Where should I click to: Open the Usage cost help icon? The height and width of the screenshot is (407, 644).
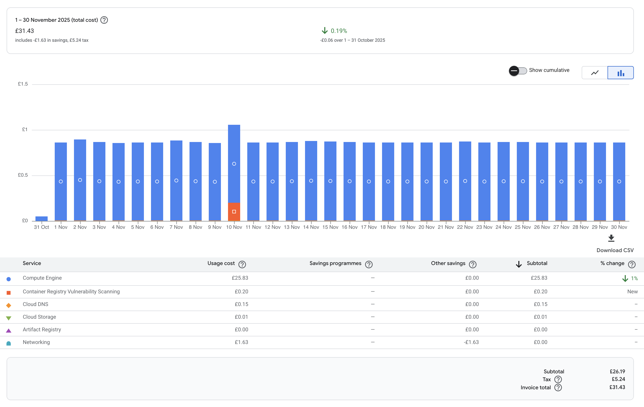(242, 264)
